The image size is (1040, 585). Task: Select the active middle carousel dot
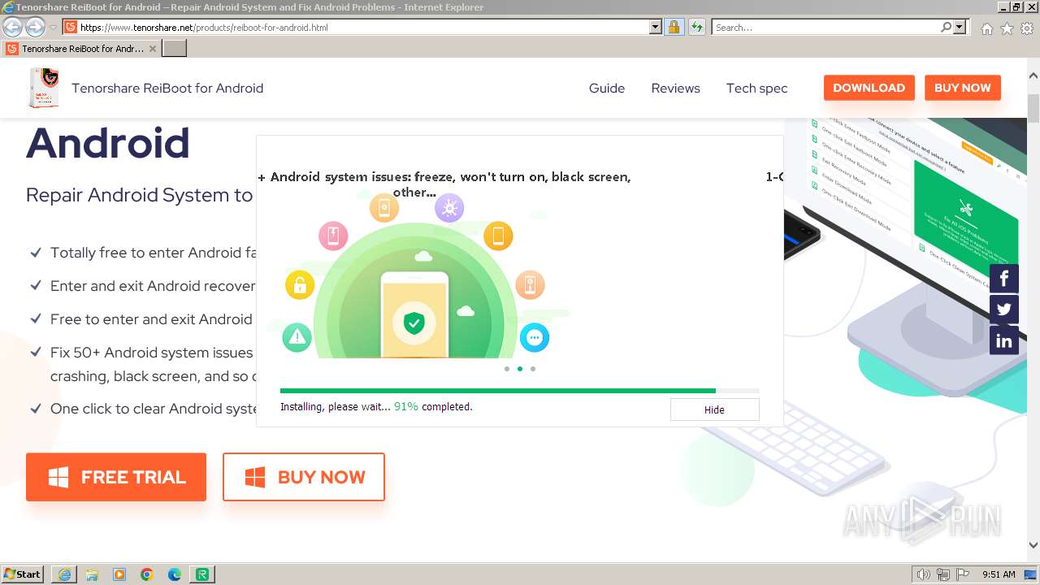click(520, 369)
